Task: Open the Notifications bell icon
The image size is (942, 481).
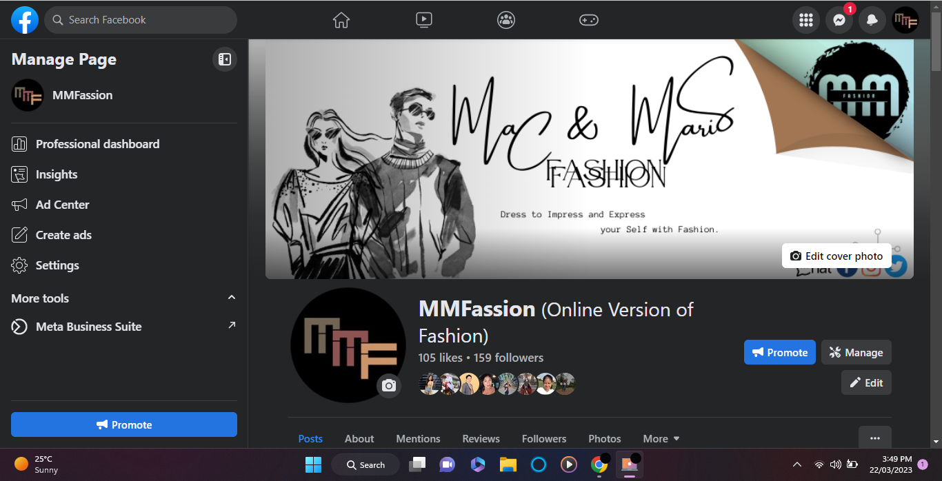Action: 872,20
